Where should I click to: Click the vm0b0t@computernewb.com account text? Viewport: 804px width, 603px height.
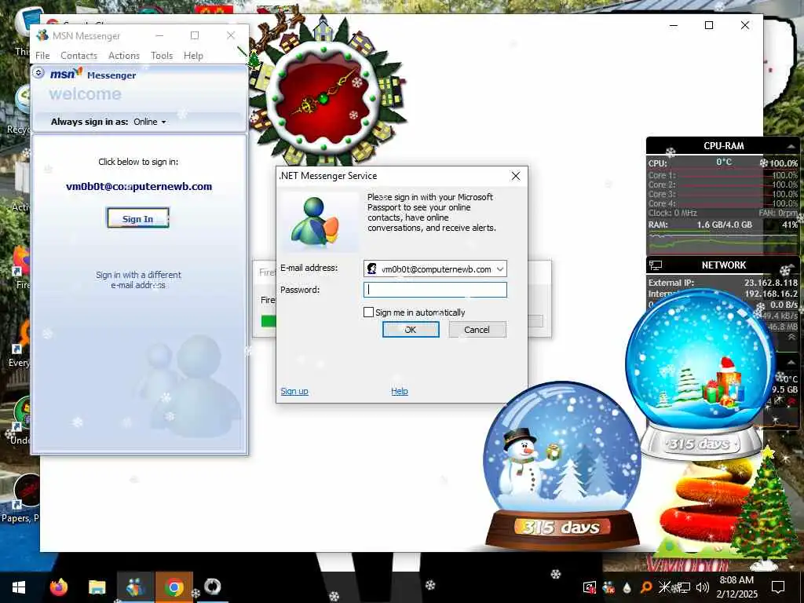coord(139,187)
